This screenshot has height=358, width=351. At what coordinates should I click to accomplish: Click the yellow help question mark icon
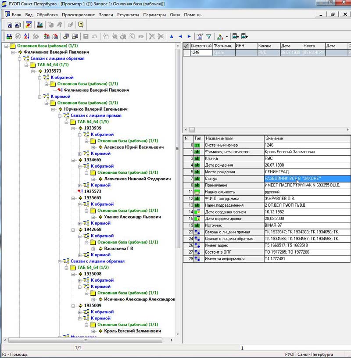click(x=81, y=25)
